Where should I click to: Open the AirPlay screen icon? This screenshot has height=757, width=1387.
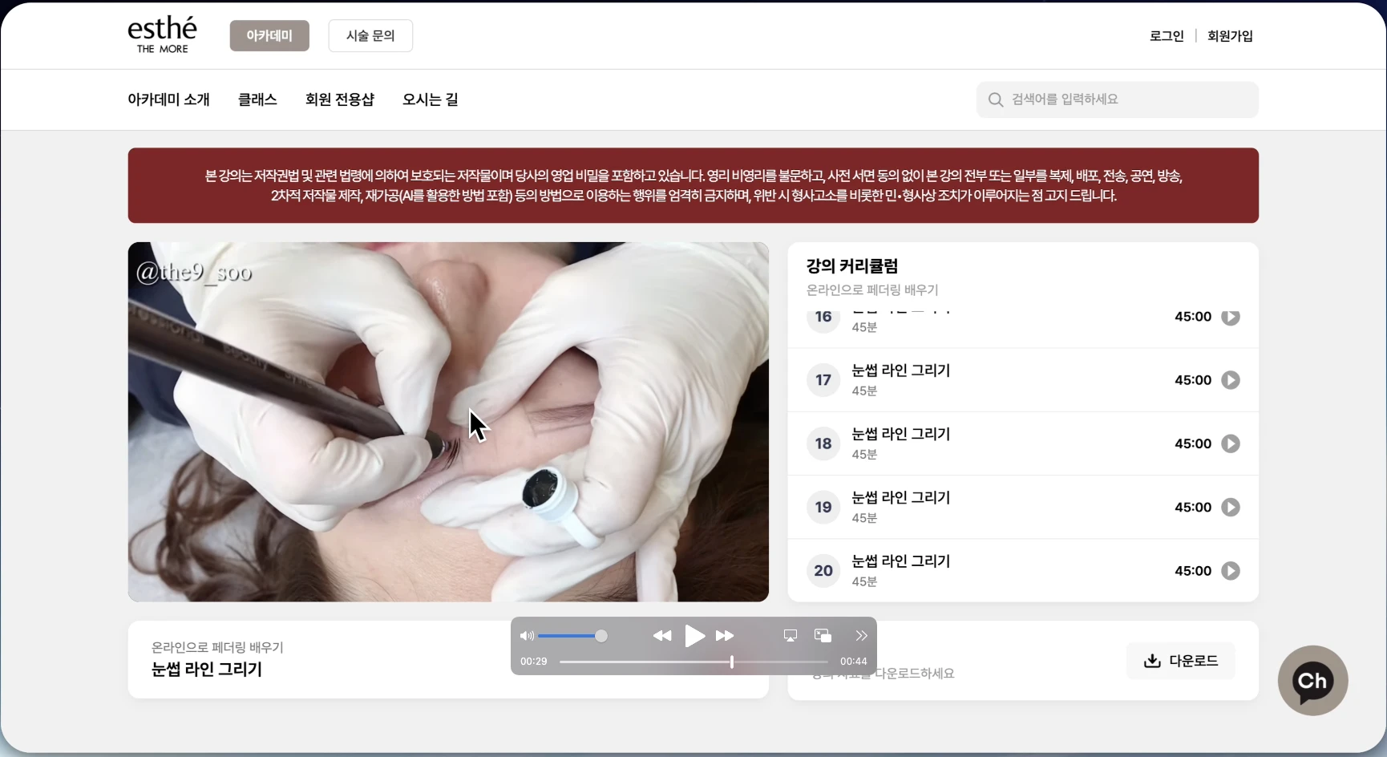[x=791, y=636]
